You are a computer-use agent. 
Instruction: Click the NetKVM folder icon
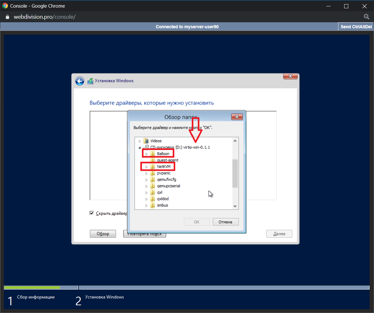click(153, 167)
